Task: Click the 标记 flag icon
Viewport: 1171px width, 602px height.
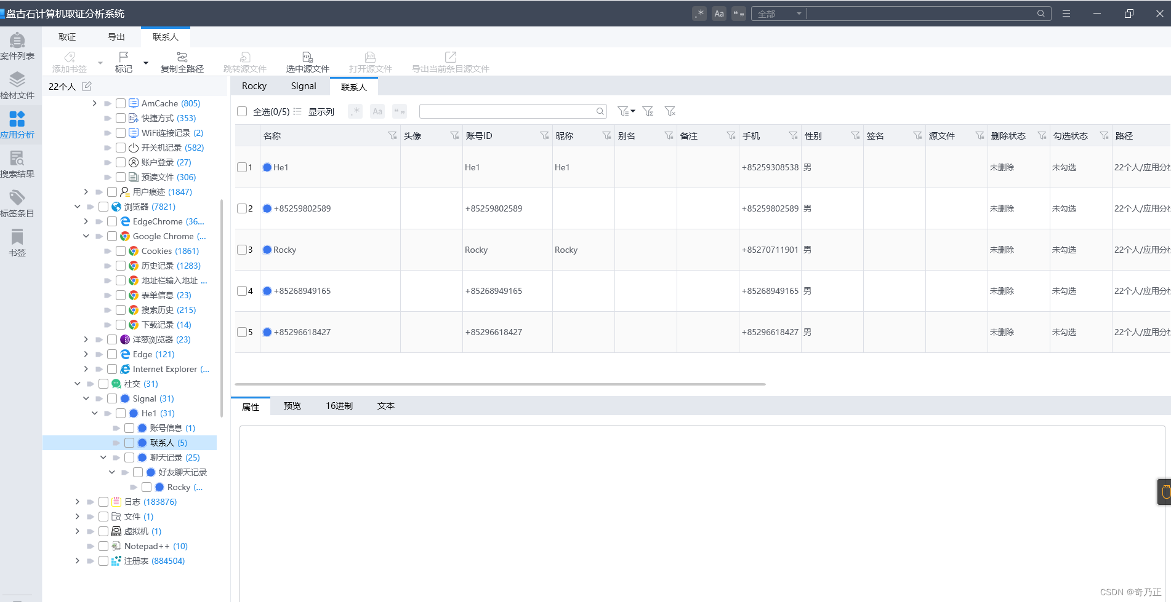Action: coord(124,57)
